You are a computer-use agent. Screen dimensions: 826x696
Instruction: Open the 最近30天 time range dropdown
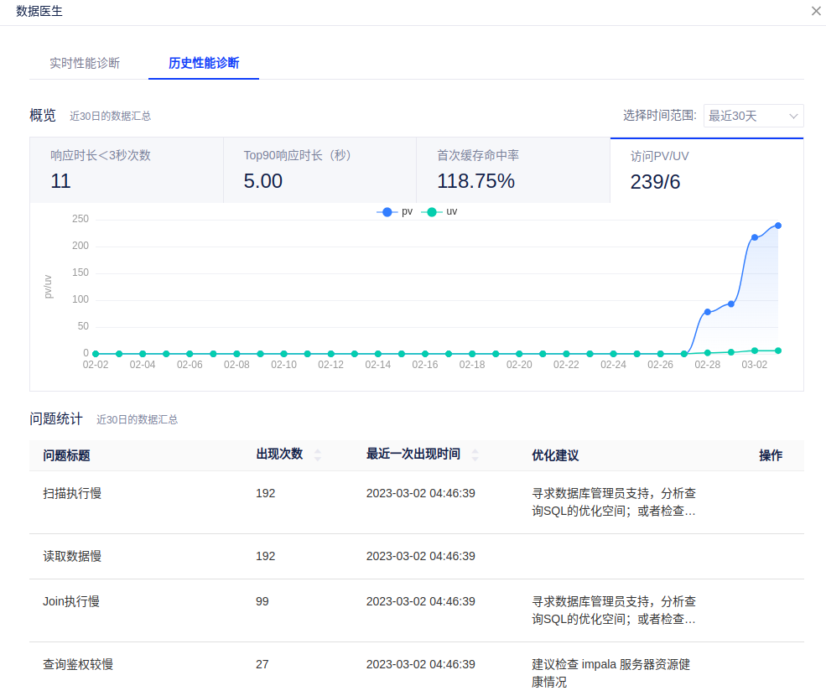click(752, 116)
